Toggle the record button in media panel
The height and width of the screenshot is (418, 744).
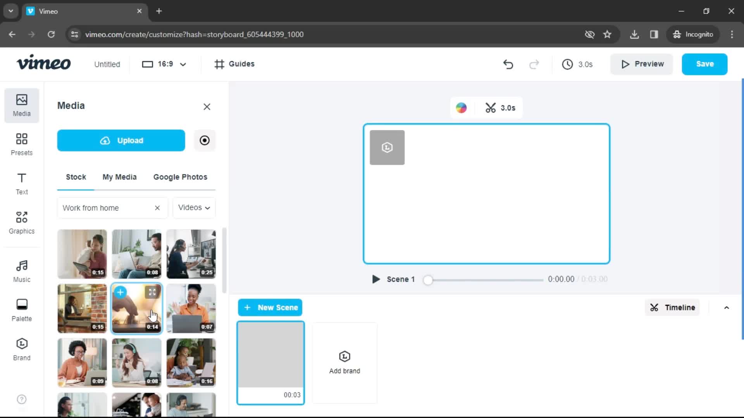[204, 140]
